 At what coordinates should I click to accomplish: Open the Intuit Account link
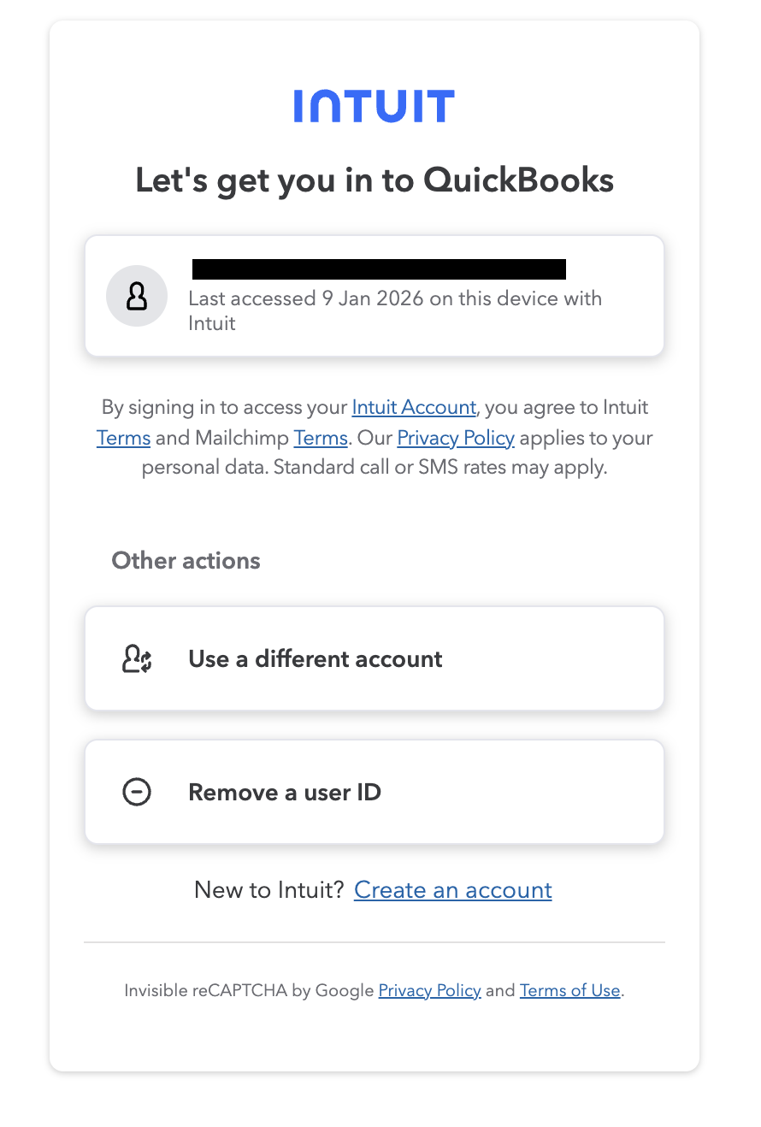(x=414, y=407)
